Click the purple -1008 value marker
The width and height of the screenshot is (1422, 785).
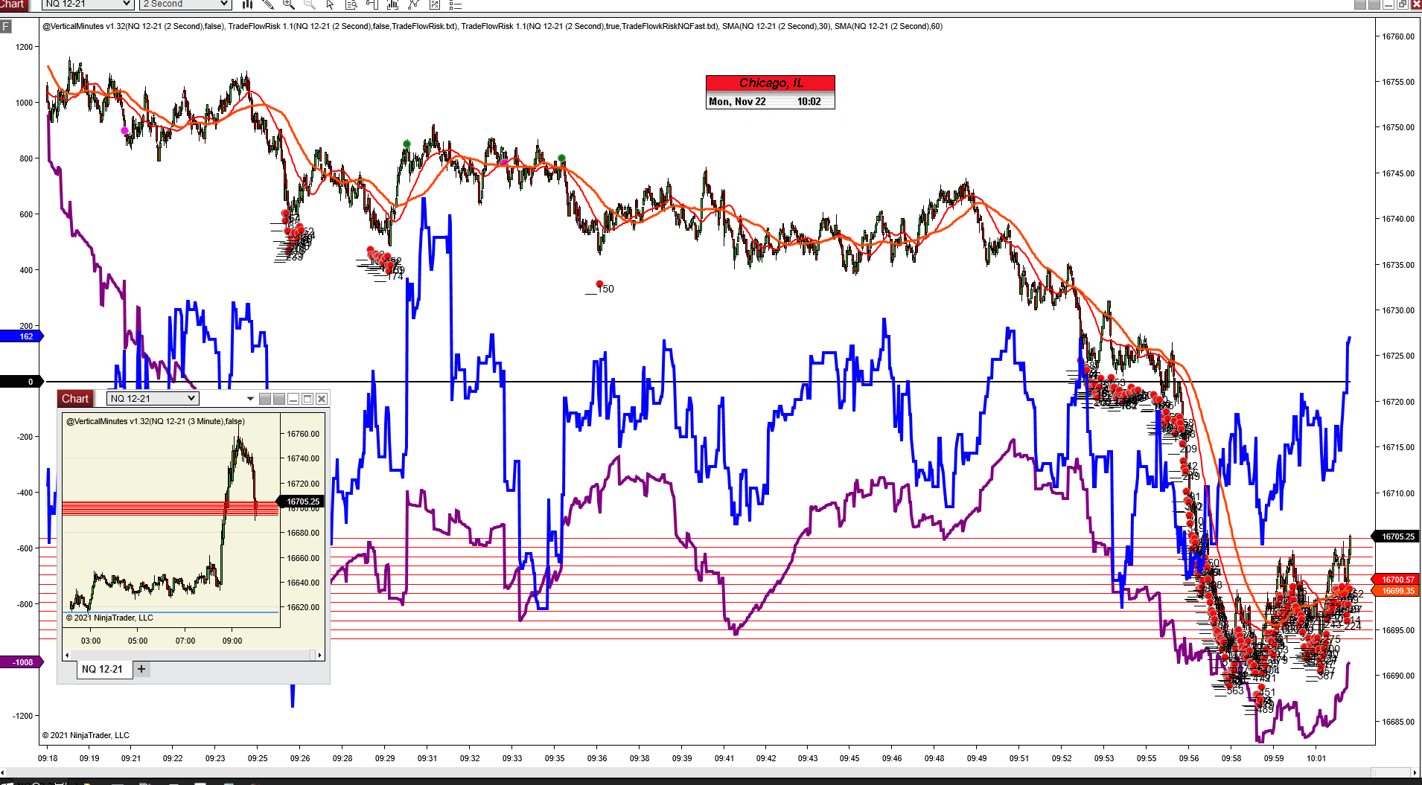(22, 662)
